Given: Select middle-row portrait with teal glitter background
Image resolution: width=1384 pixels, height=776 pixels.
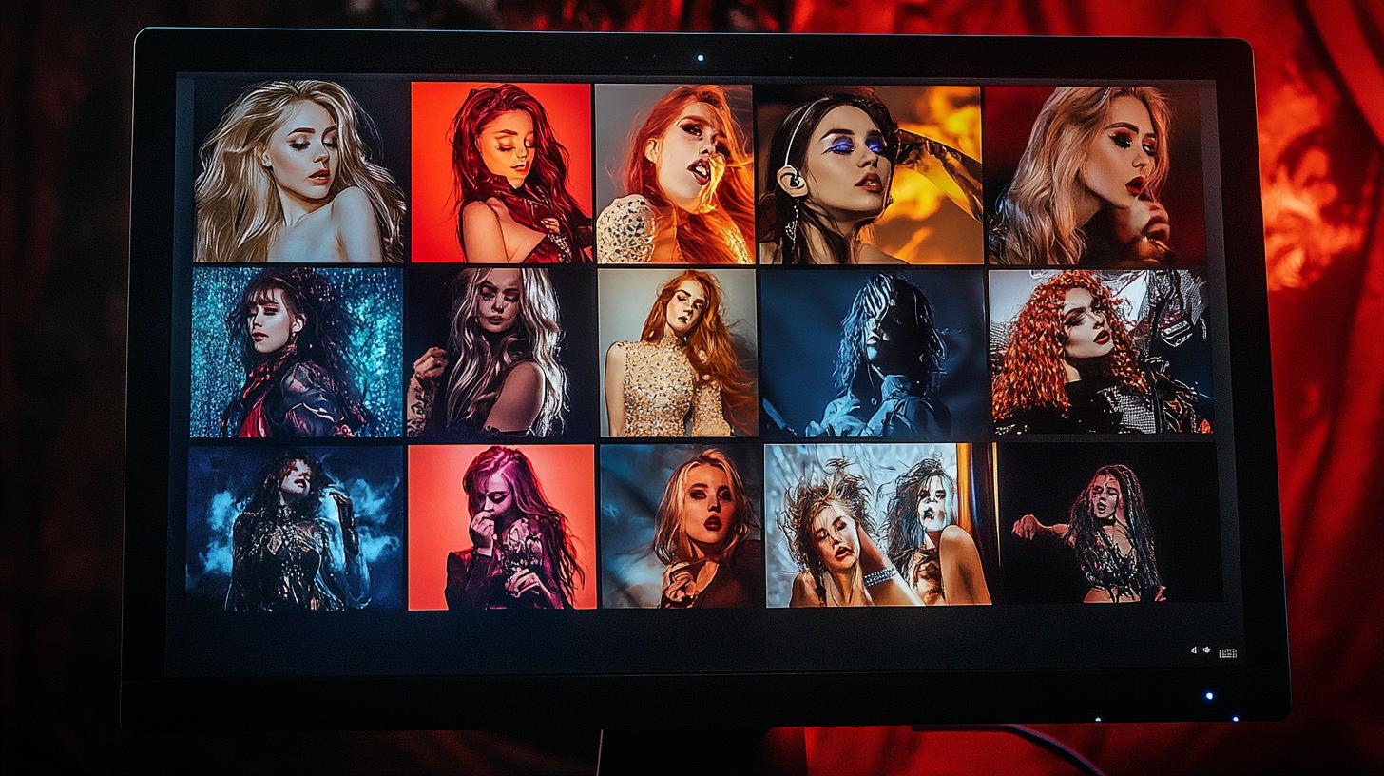Looking at the screenshot, I should tap(297, 352).
